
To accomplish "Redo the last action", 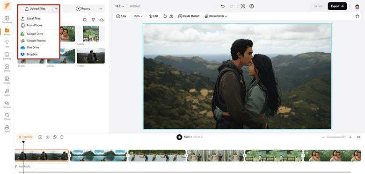I will pyautogui.click(x=231, y=6).
